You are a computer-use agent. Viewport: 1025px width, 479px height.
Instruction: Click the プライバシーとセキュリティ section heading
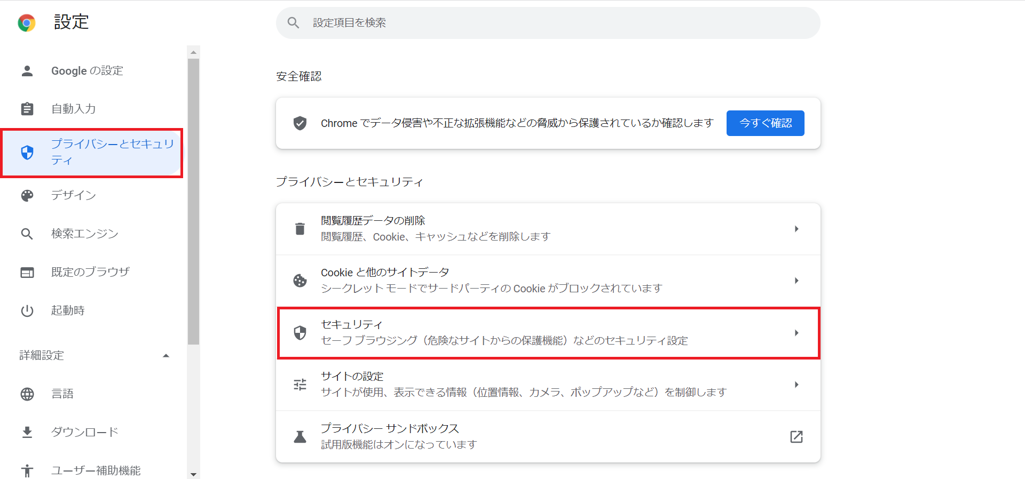(x=349, y=182)
